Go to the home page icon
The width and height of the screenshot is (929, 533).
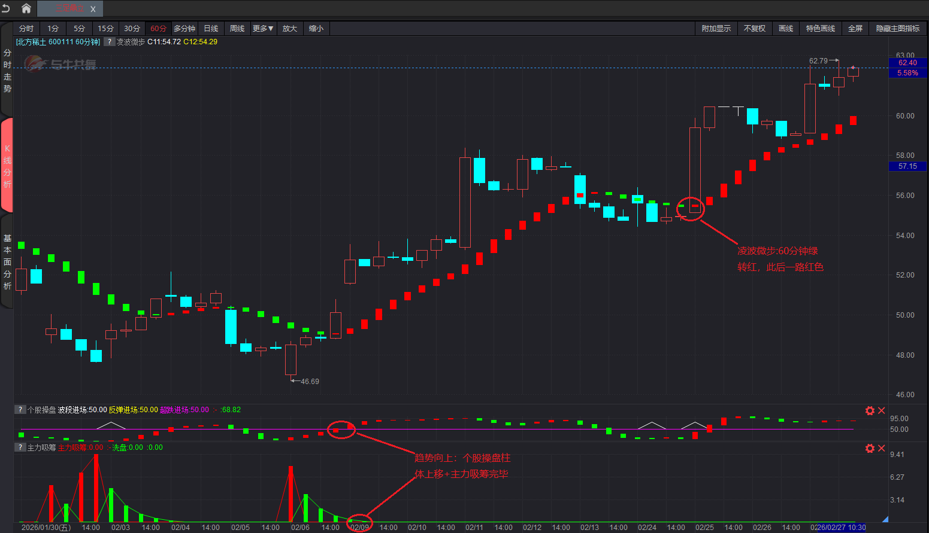[x=26, y=8]
